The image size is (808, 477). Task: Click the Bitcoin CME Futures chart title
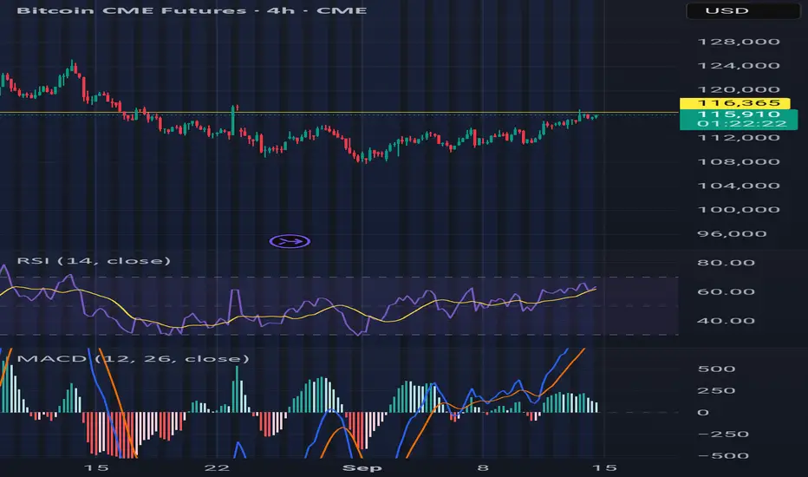(192, 10)
